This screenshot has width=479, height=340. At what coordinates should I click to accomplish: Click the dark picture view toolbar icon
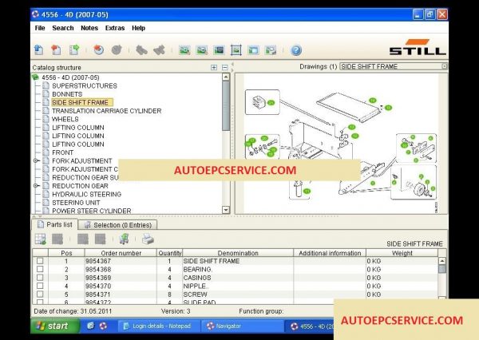219,50
